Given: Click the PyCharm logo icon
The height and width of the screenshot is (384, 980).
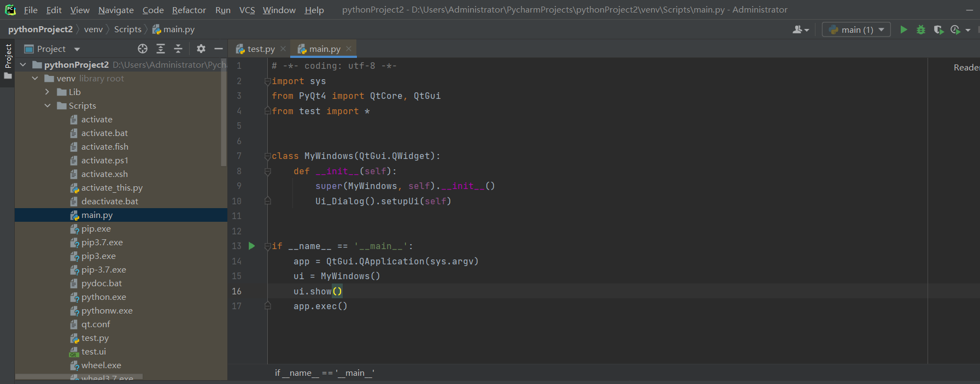Looking at the screenshot, I should [10, 10].
